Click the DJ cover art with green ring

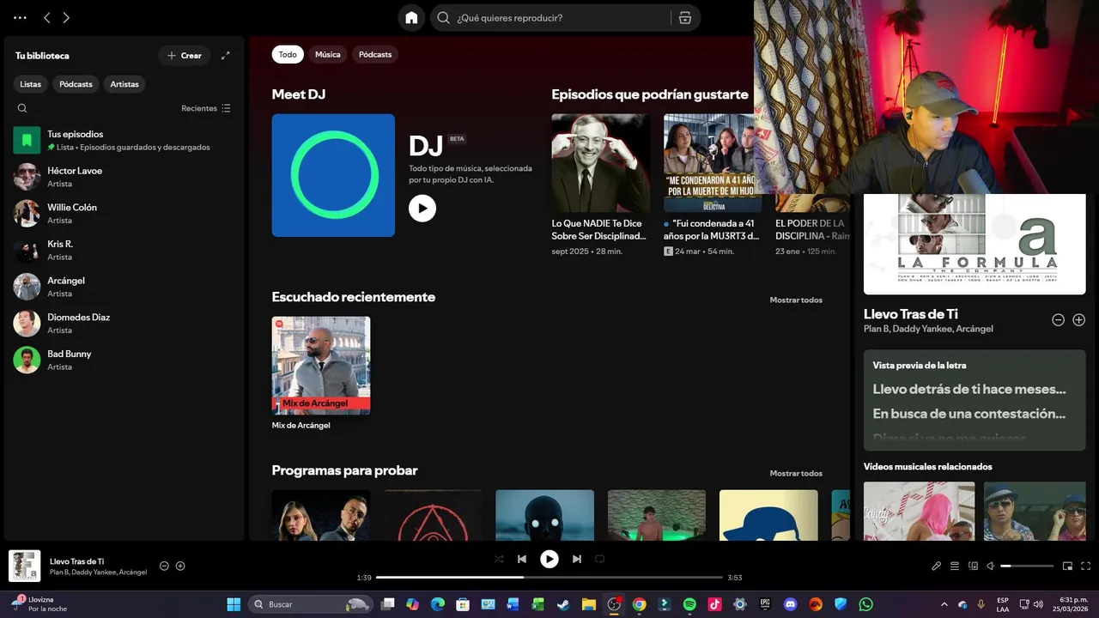point(333,175)
